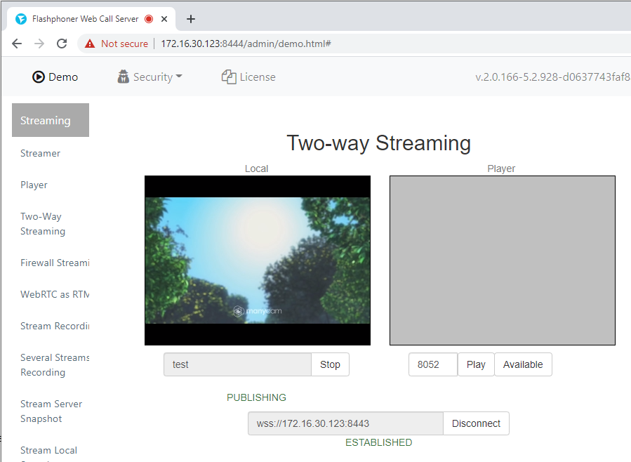This screenshot has width=631, height=462.
Task: Open a new browser tab
Action: pyautogui.click(x=191, y=19)
